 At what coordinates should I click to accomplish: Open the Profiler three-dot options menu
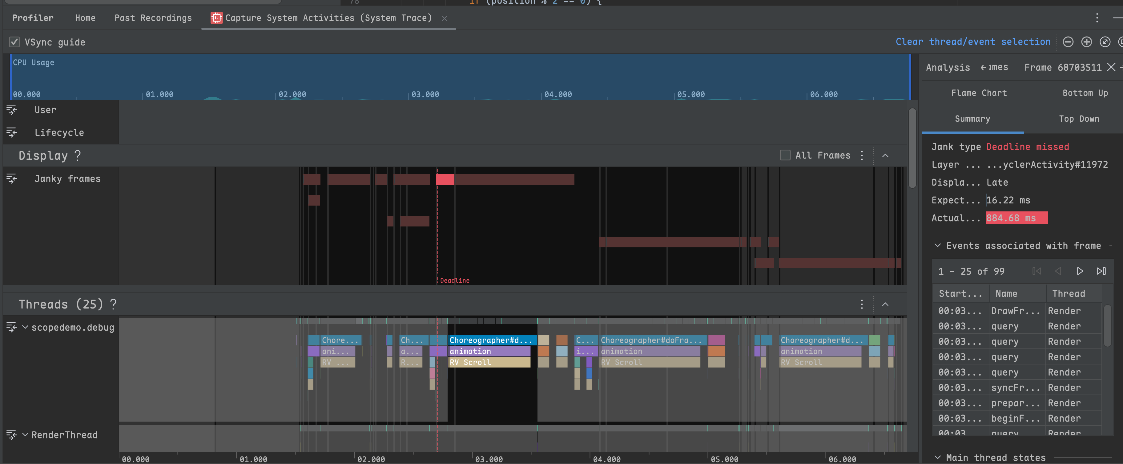[1097, 18]
